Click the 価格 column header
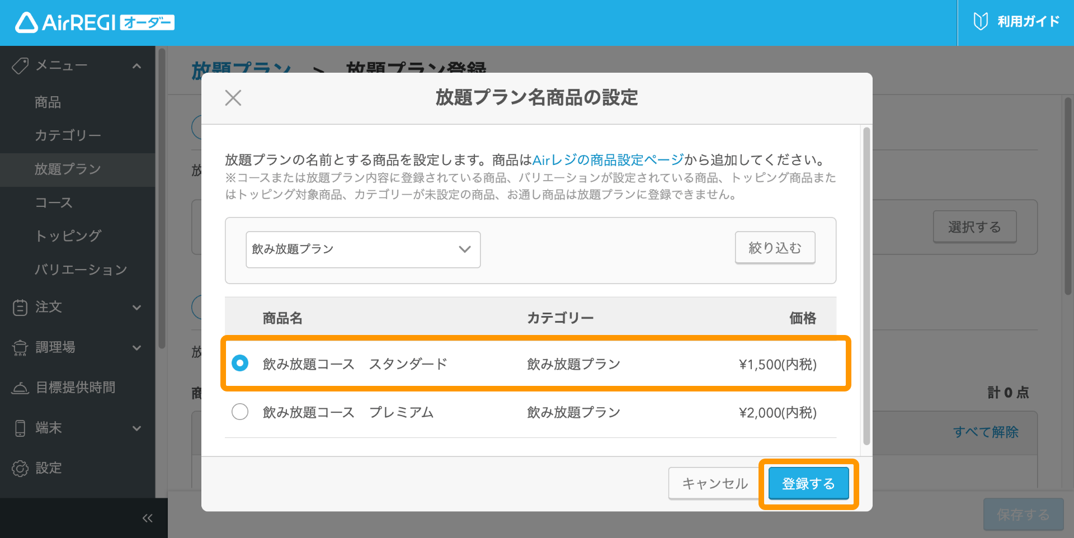Screen dimensions: 1074x538 (803, 318)
